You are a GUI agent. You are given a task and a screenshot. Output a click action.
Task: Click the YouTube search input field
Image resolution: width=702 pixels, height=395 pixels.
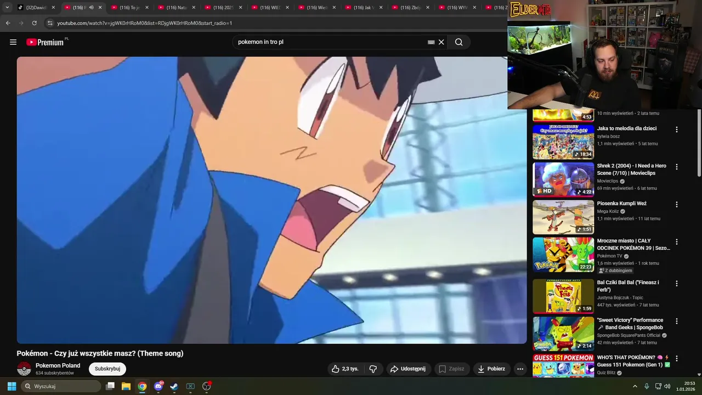pyautogui.click(x=329, y=42)
